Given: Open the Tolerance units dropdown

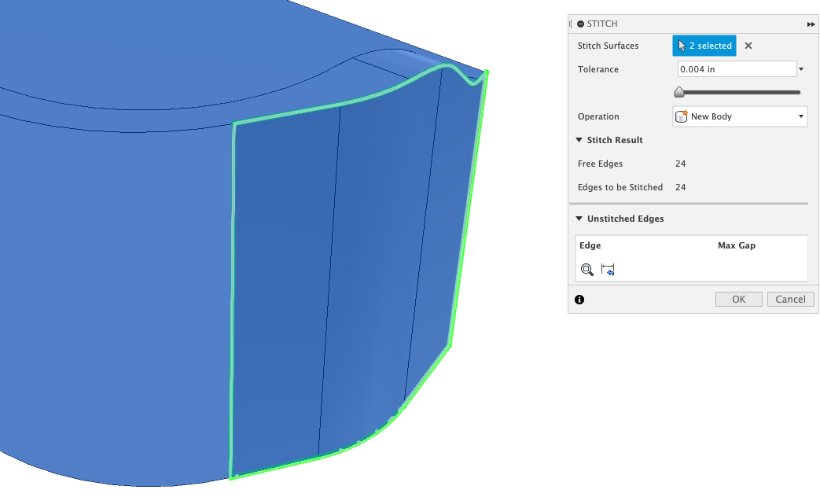Looking at the screenshot, I should pyautogui.click(x=800, y=68).
